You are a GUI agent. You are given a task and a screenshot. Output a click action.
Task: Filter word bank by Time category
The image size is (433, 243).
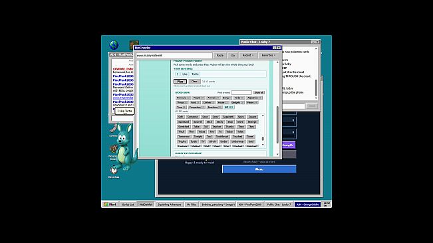coord(181,107)
